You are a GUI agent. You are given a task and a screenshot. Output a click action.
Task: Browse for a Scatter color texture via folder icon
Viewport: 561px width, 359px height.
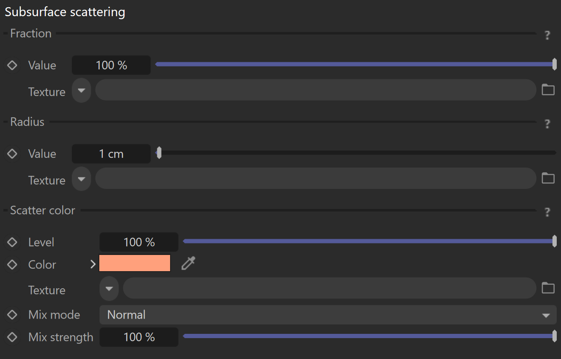548,288
